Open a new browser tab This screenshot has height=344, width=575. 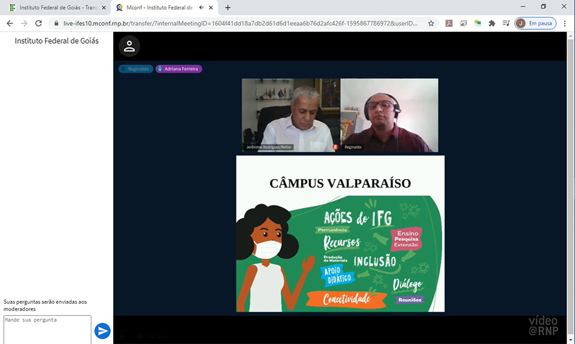tap(228, 8)
